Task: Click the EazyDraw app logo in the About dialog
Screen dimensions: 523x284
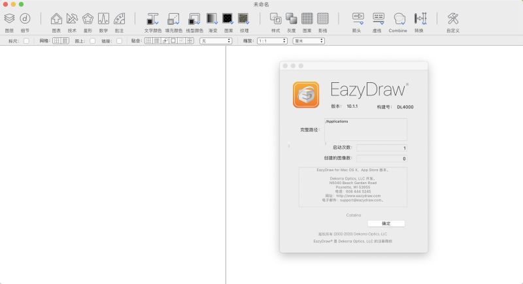Action: tap(306, 95)
